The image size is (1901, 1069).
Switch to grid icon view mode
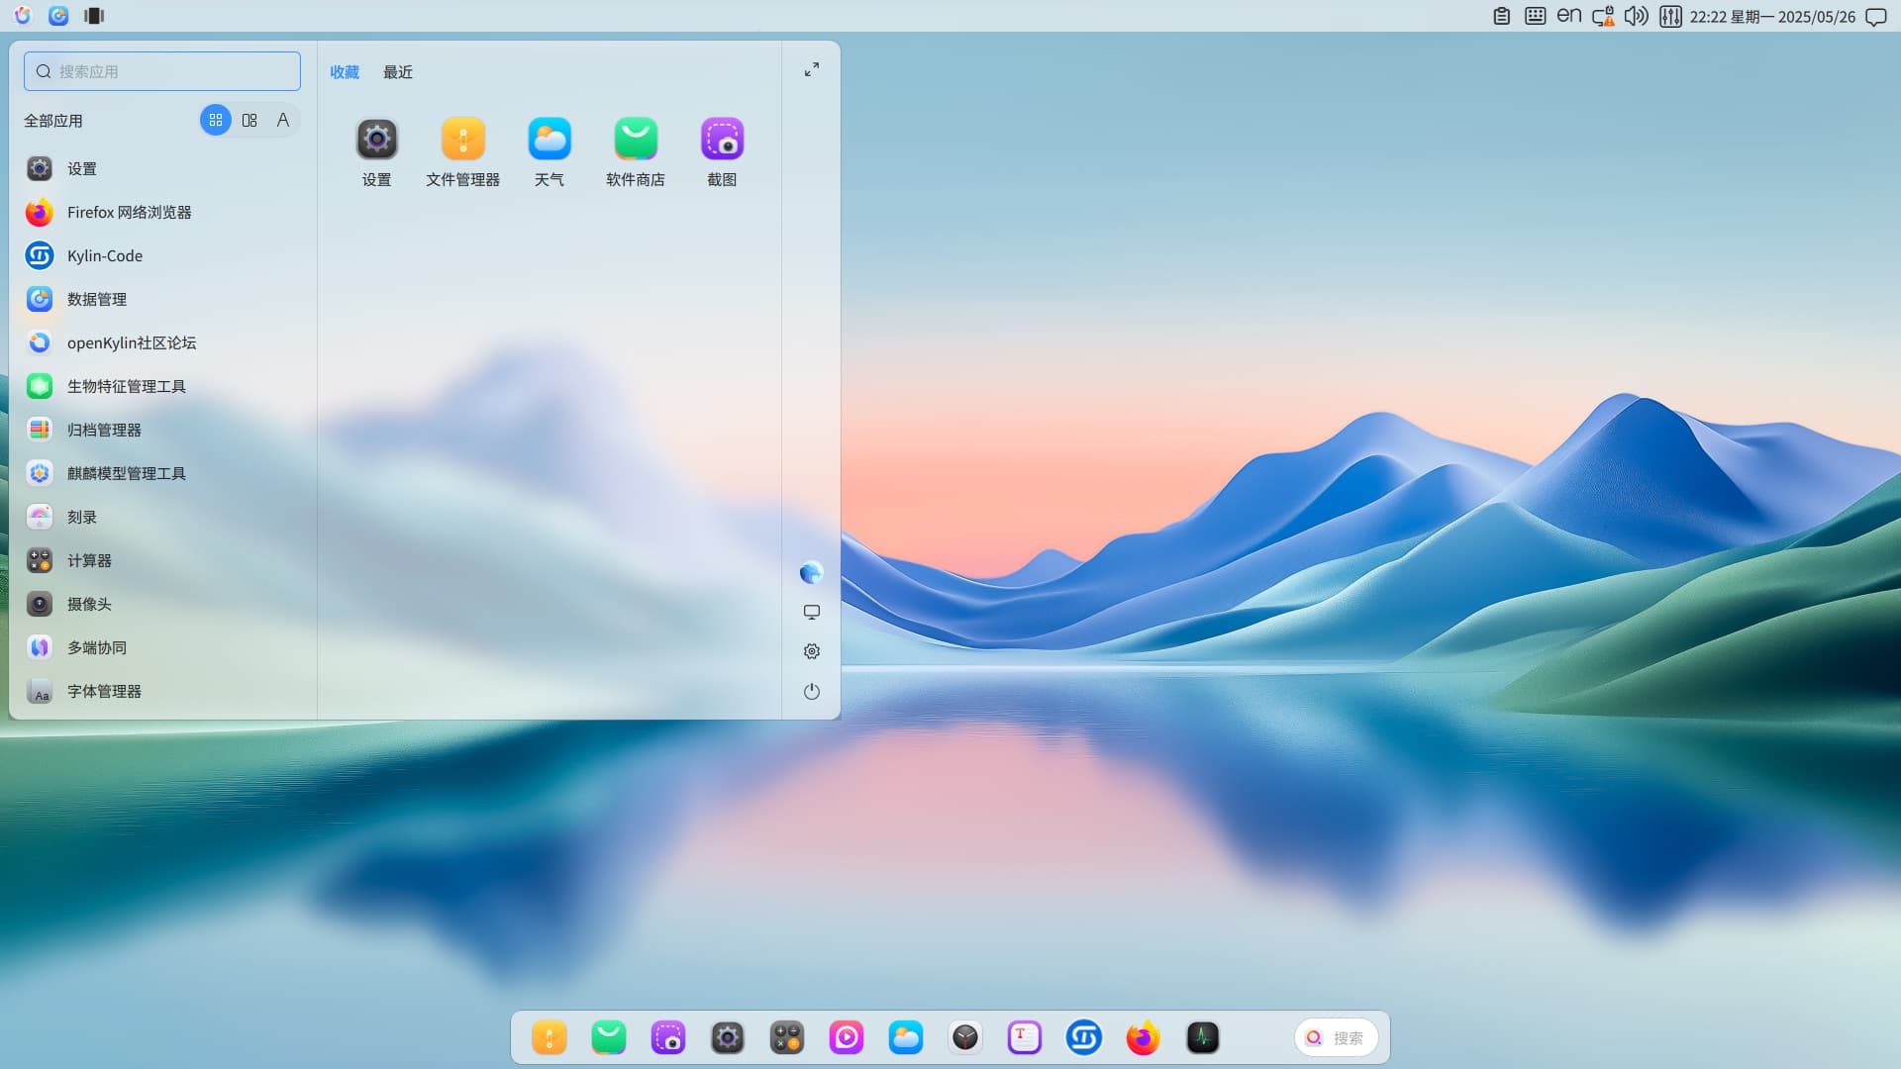click(x=216, y=120)
